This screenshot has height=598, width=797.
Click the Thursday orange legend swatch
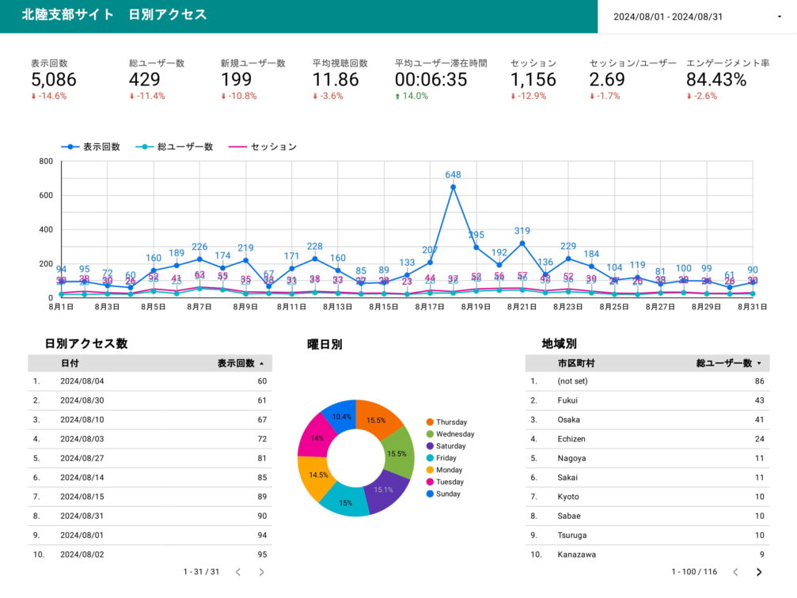pos(430,422)
